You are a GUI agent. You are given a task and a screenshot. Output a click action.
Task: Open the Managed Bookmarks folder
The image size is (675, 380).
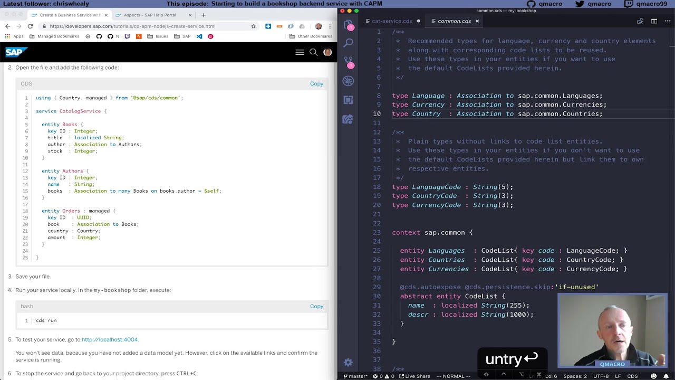54,36
